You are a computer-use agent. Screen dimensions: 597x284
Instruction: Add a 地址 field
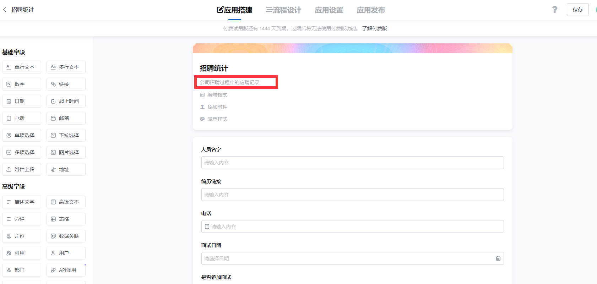(x=66, y=169)
